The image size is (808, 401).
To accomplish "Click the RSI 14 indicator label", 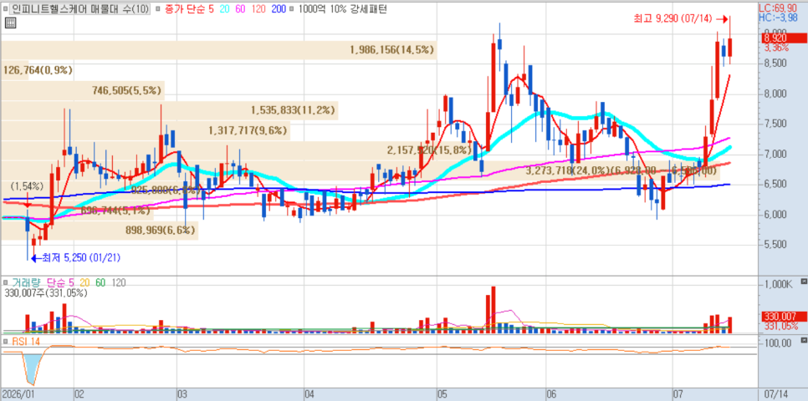I will [x=25, y=341].
